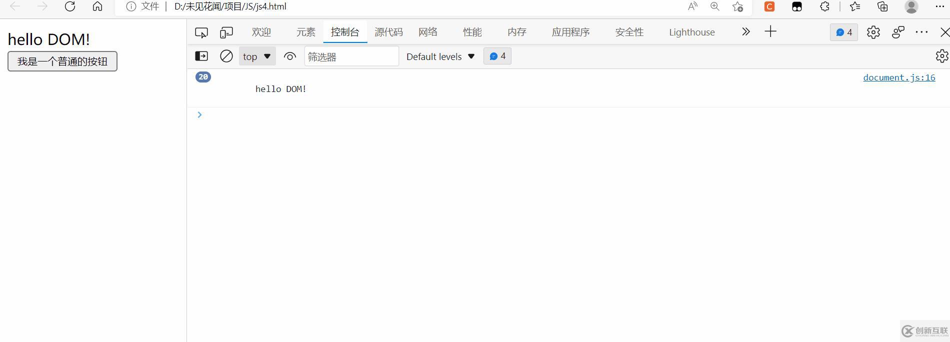Open the Lighthouse tab
Screen dimensions: 950x342
coord(692,32)
